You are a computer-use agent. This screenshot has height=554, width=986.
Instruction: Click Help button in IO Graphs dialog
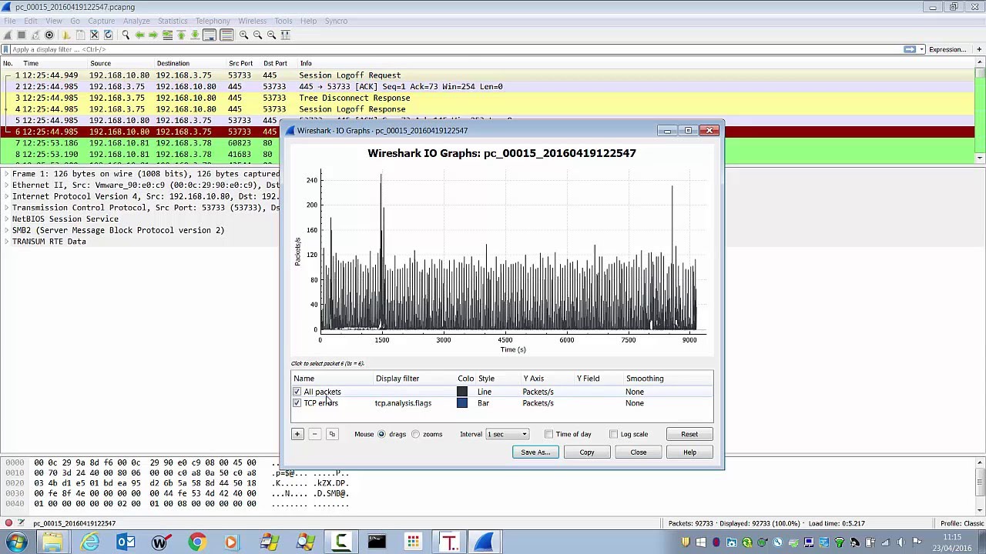(x=689, y=452)
